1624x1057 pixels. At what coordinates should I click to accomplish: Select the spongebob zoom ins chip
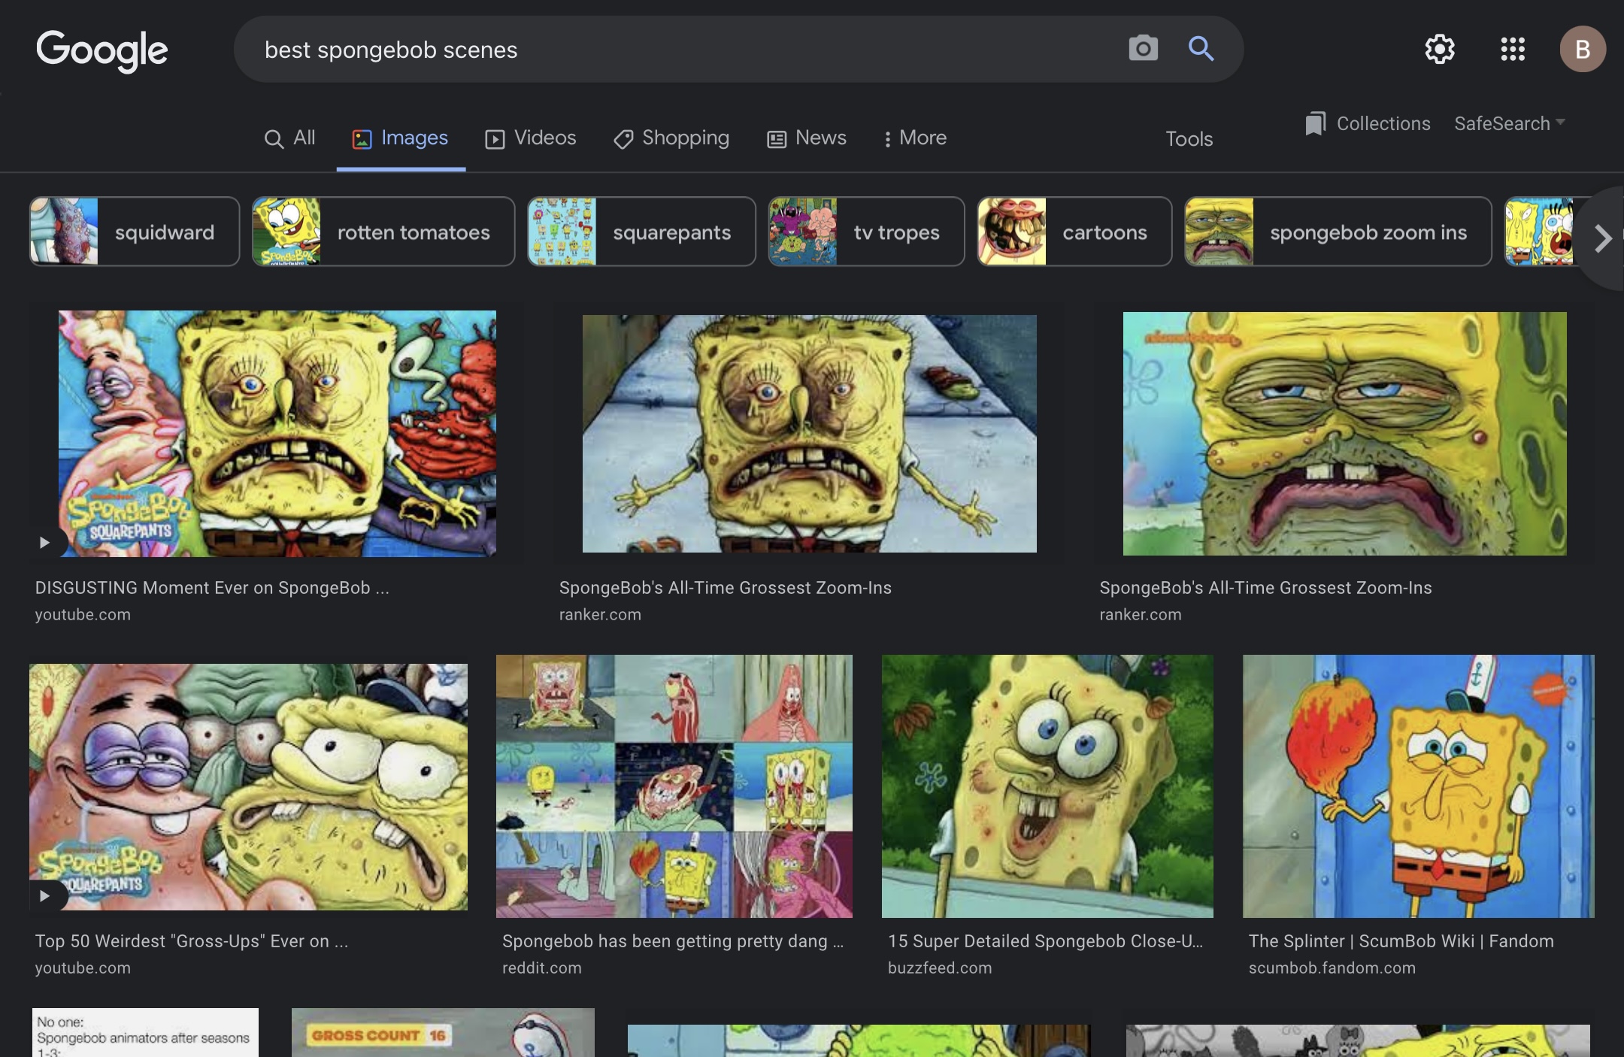coord(1338,232)
